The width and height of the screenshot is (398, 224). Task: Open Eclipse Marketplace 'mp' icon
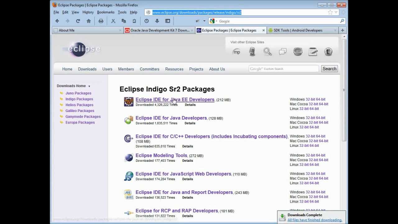click(237, 52)
